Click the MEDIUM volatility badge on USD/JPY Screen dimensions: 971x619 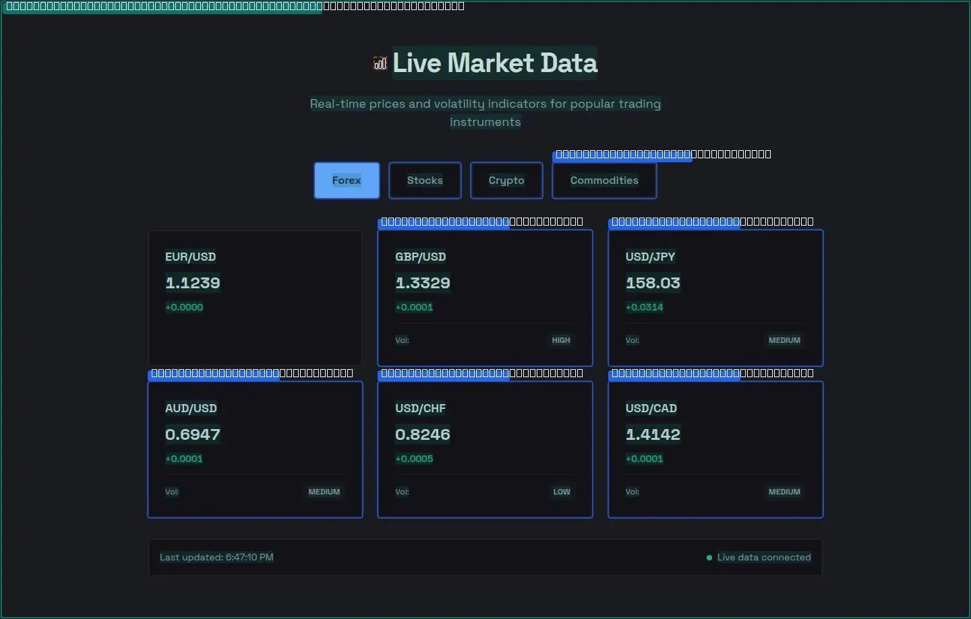[x=784, y=340]
